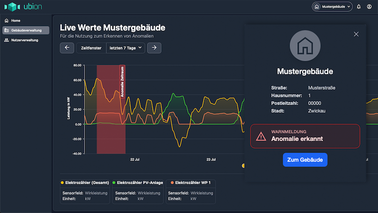
Task: Open the user account profile icon
Action: coord(369,7)
